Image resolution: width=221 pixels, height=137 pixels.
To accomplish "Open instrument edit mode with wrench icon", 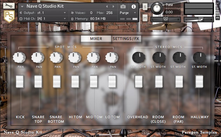I will coord(9,6).
